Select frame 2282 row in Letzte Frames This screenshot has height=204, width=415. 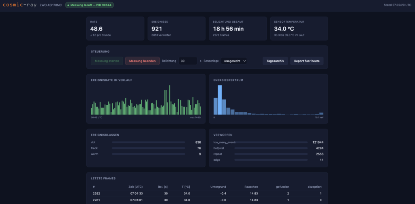pos(207,193)
